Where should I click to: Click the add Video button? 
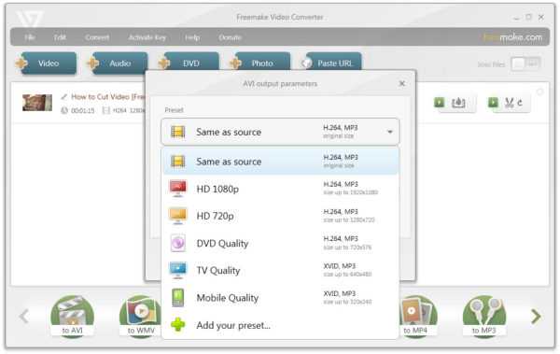point(46,64)
